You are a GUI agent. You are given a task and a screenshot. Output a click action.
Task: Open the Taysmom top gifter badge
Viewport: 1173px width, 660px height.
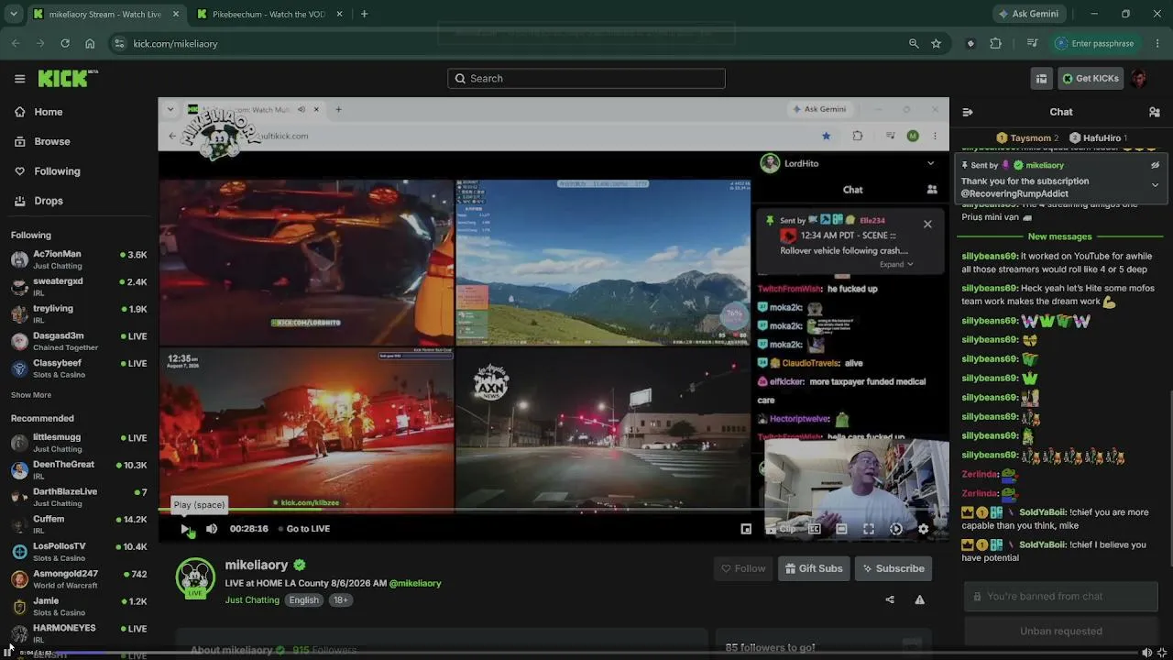[x=1027, y=137]
